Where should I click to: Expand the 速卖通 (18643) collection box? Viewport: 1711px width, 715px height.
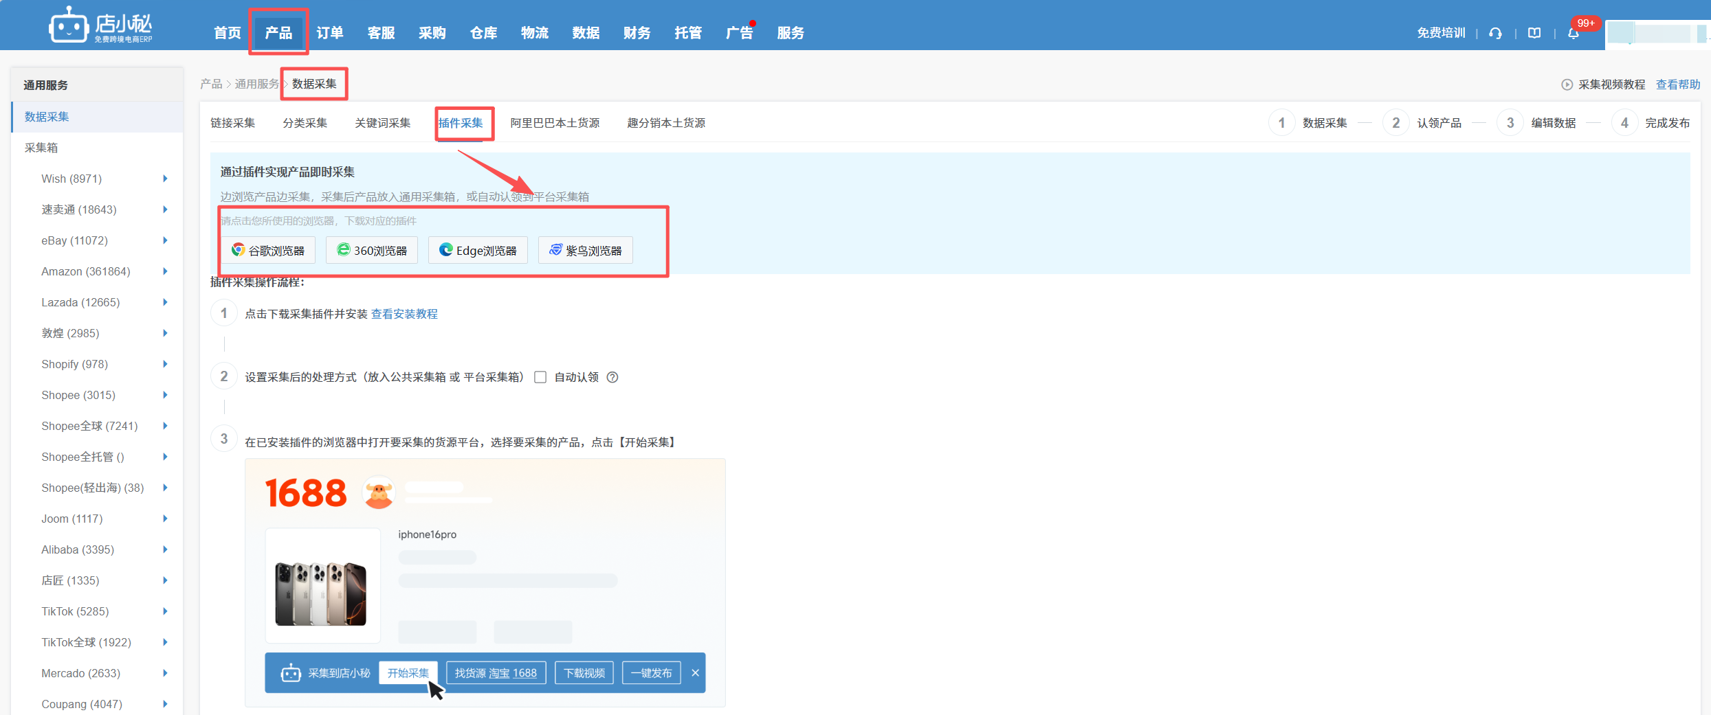click(165, 209)
